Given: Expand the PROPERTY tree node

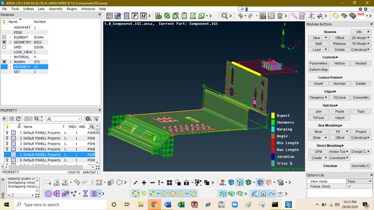Looking at the screenshot, I should pyautogui.click(x=10, y=67).
